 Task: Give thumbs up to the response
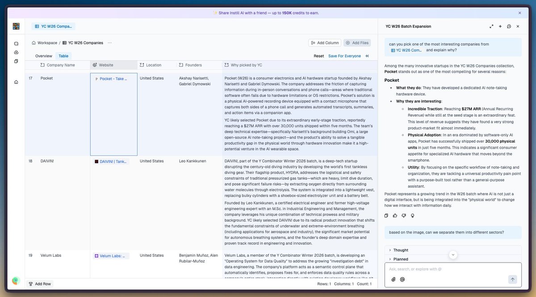395,215
